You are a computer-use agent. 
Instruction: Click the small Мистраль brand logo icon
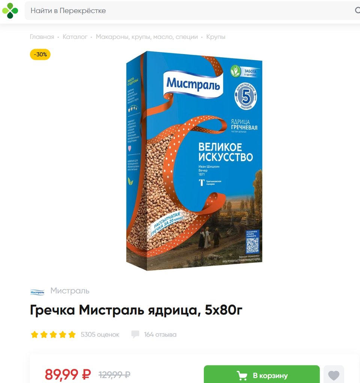[37, 292]
